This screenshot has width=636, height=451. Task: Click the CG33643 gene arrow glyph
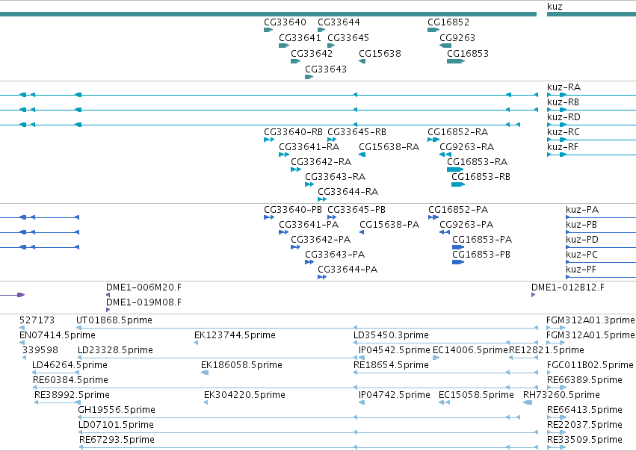coord(309,77)
